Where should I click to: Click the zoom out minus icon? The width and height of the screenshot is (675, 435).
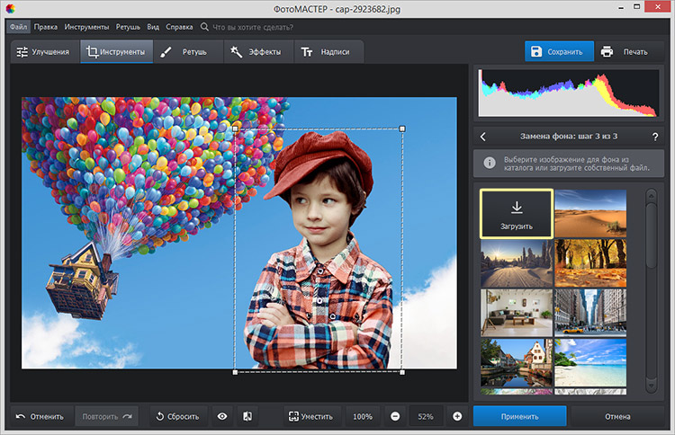[395, 416]
